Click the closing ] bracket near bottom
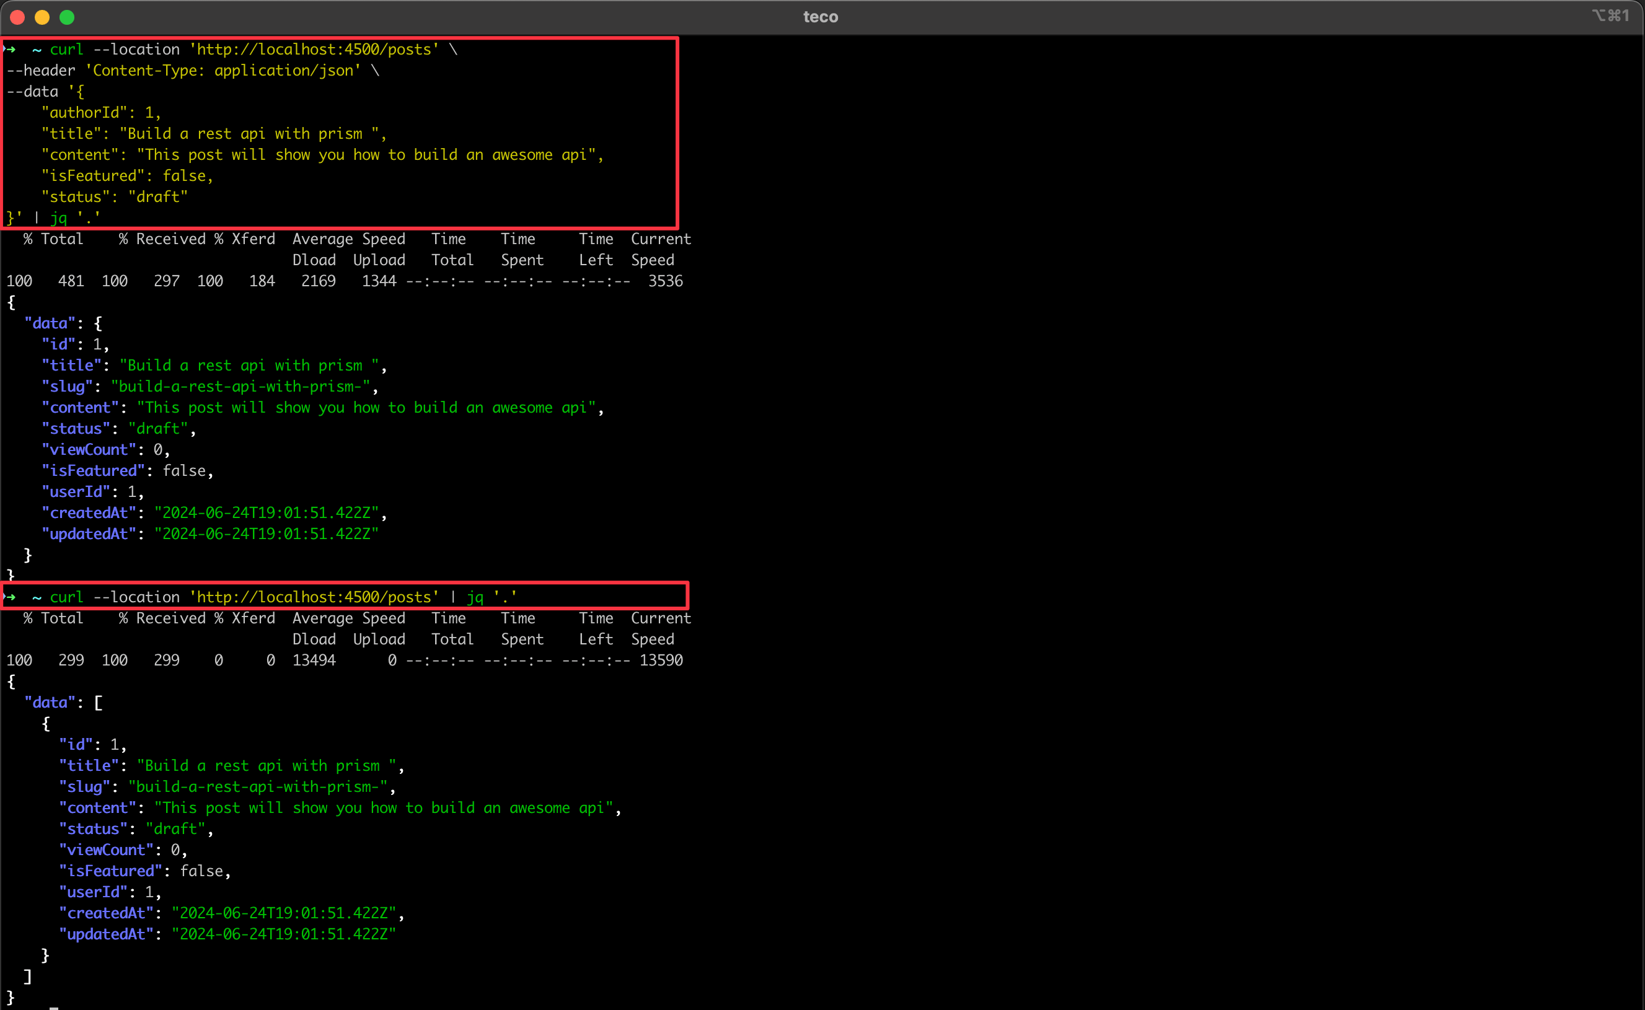This screenshot has width=1645, height=1010. coord(27,977)
